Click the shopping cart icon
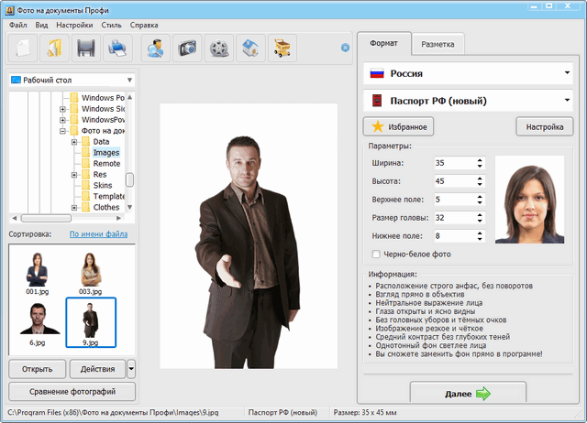The height and width of the screenshot is (423, 587). (x=282, y=48)
